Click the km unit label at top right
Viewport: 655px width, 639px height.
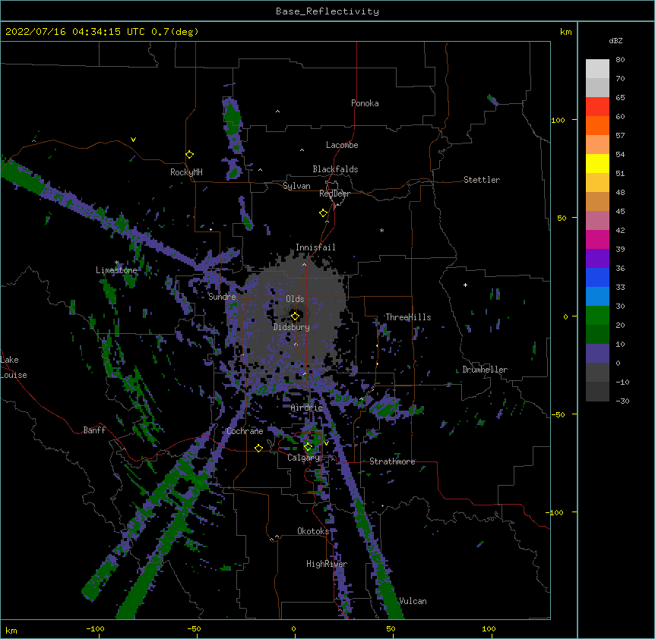click(565, 32)
